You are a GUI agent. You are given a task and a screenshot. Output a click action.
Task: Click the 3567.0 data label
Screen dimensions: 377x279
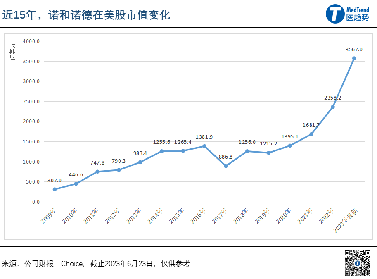(x=354, y=50)
